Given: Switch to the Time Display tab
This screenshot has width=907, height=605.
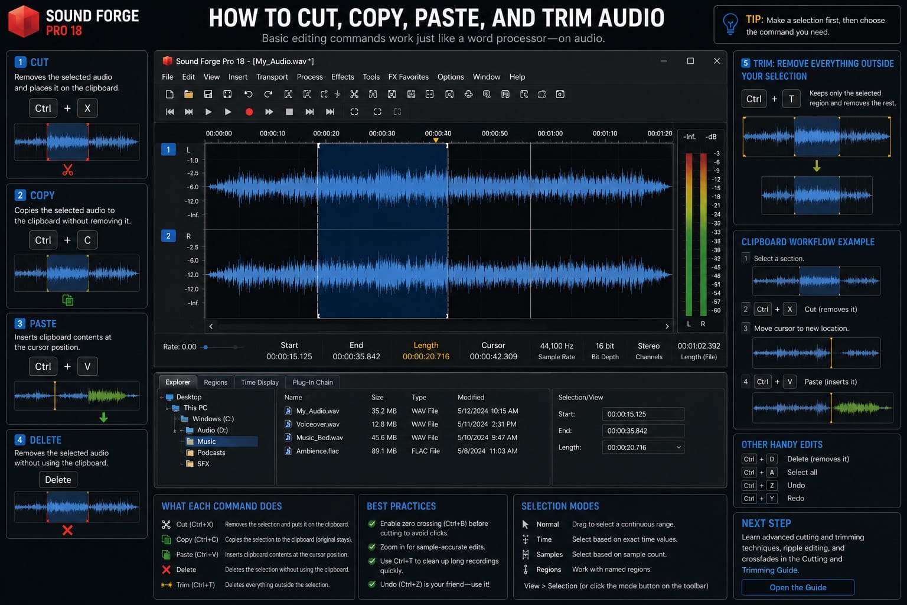Looking at the screenshot, I should [x=260, y=382].
